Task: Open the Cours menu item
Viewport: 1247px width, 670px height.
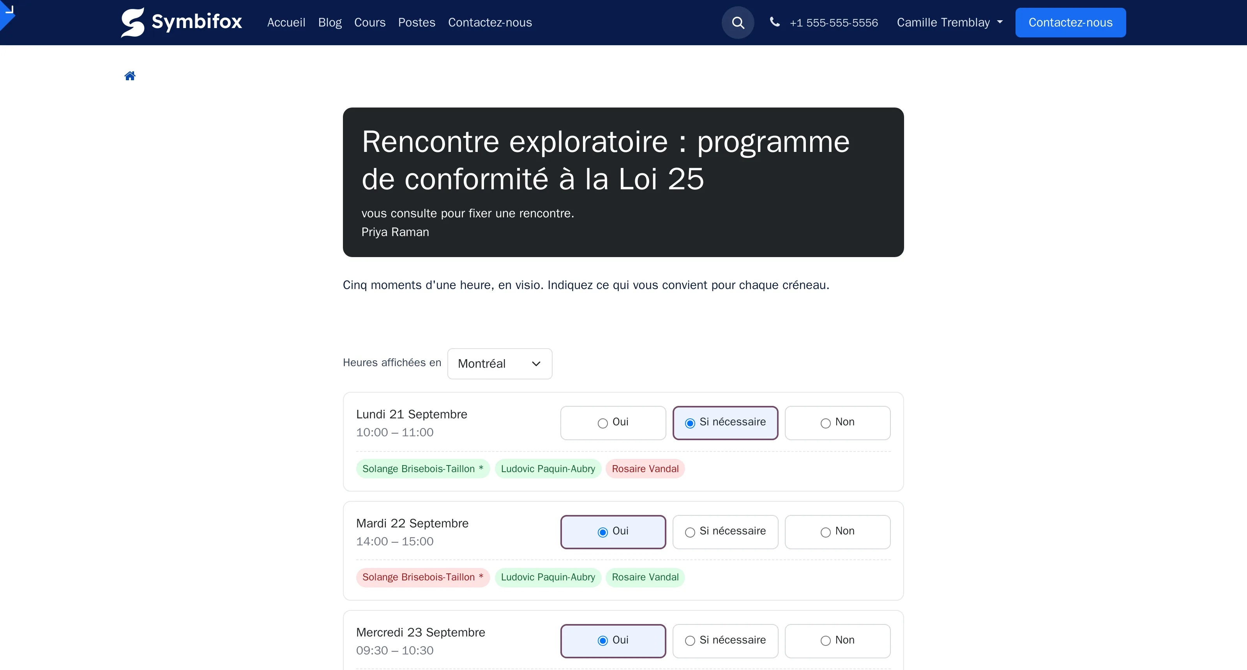Action: click(x=370, y=23)
